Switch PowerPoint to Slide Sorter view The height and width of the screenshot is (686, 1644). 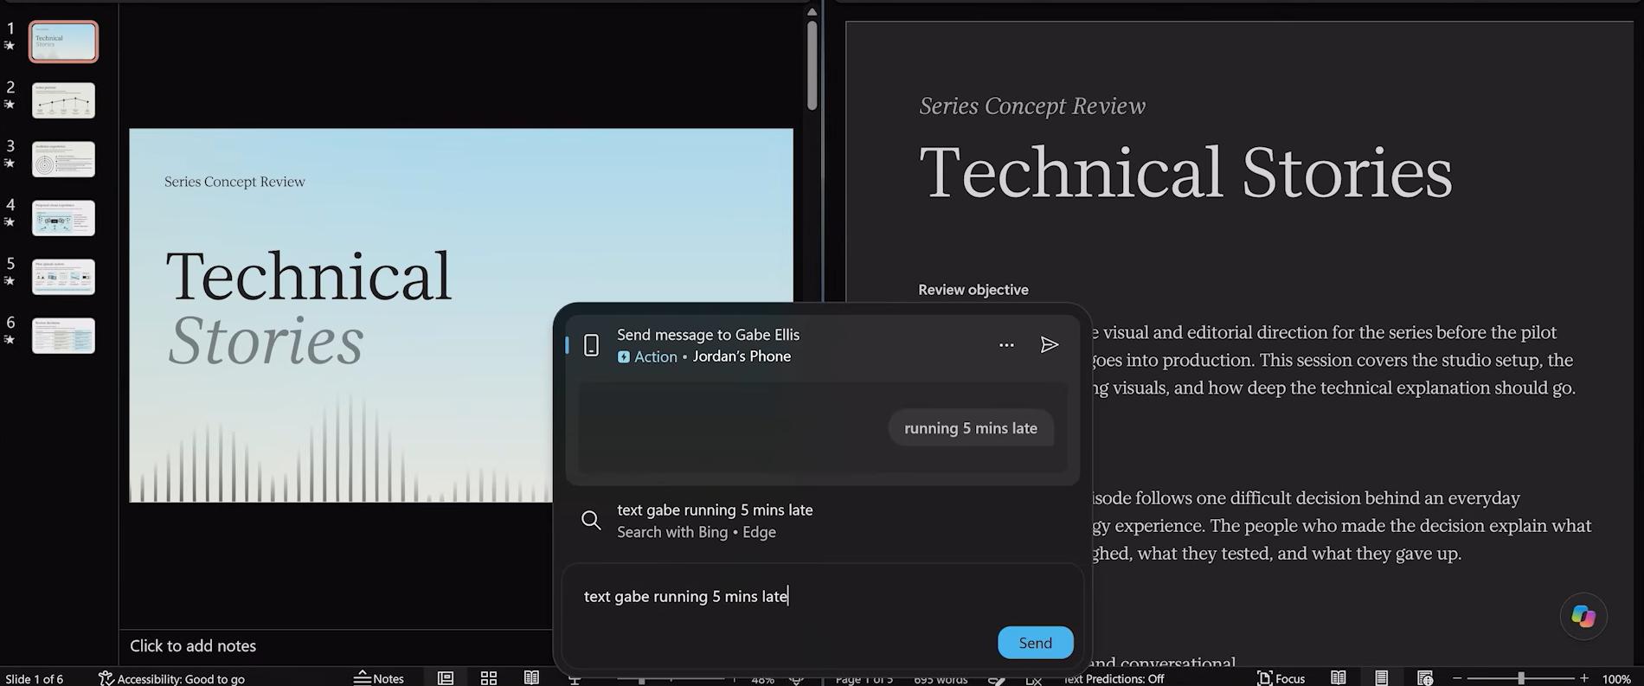point(489,678)
